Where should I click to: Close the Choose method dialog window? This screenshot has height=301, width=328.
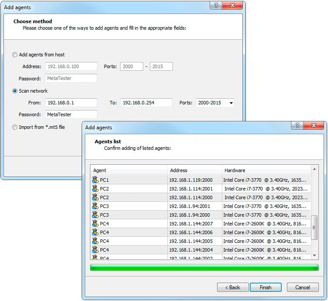coord(232,5)
